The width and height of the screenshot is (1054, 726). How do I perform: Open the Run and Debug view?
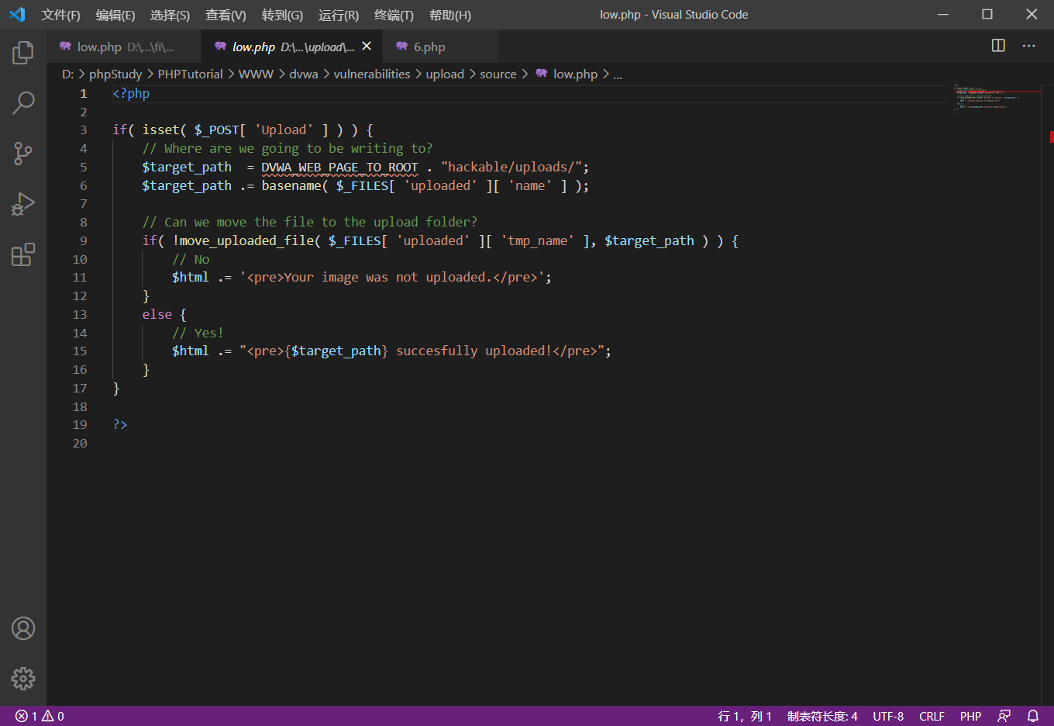[23, 204]
